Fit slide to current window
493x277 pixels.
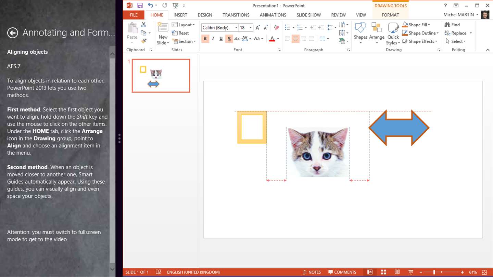point(484,272)
